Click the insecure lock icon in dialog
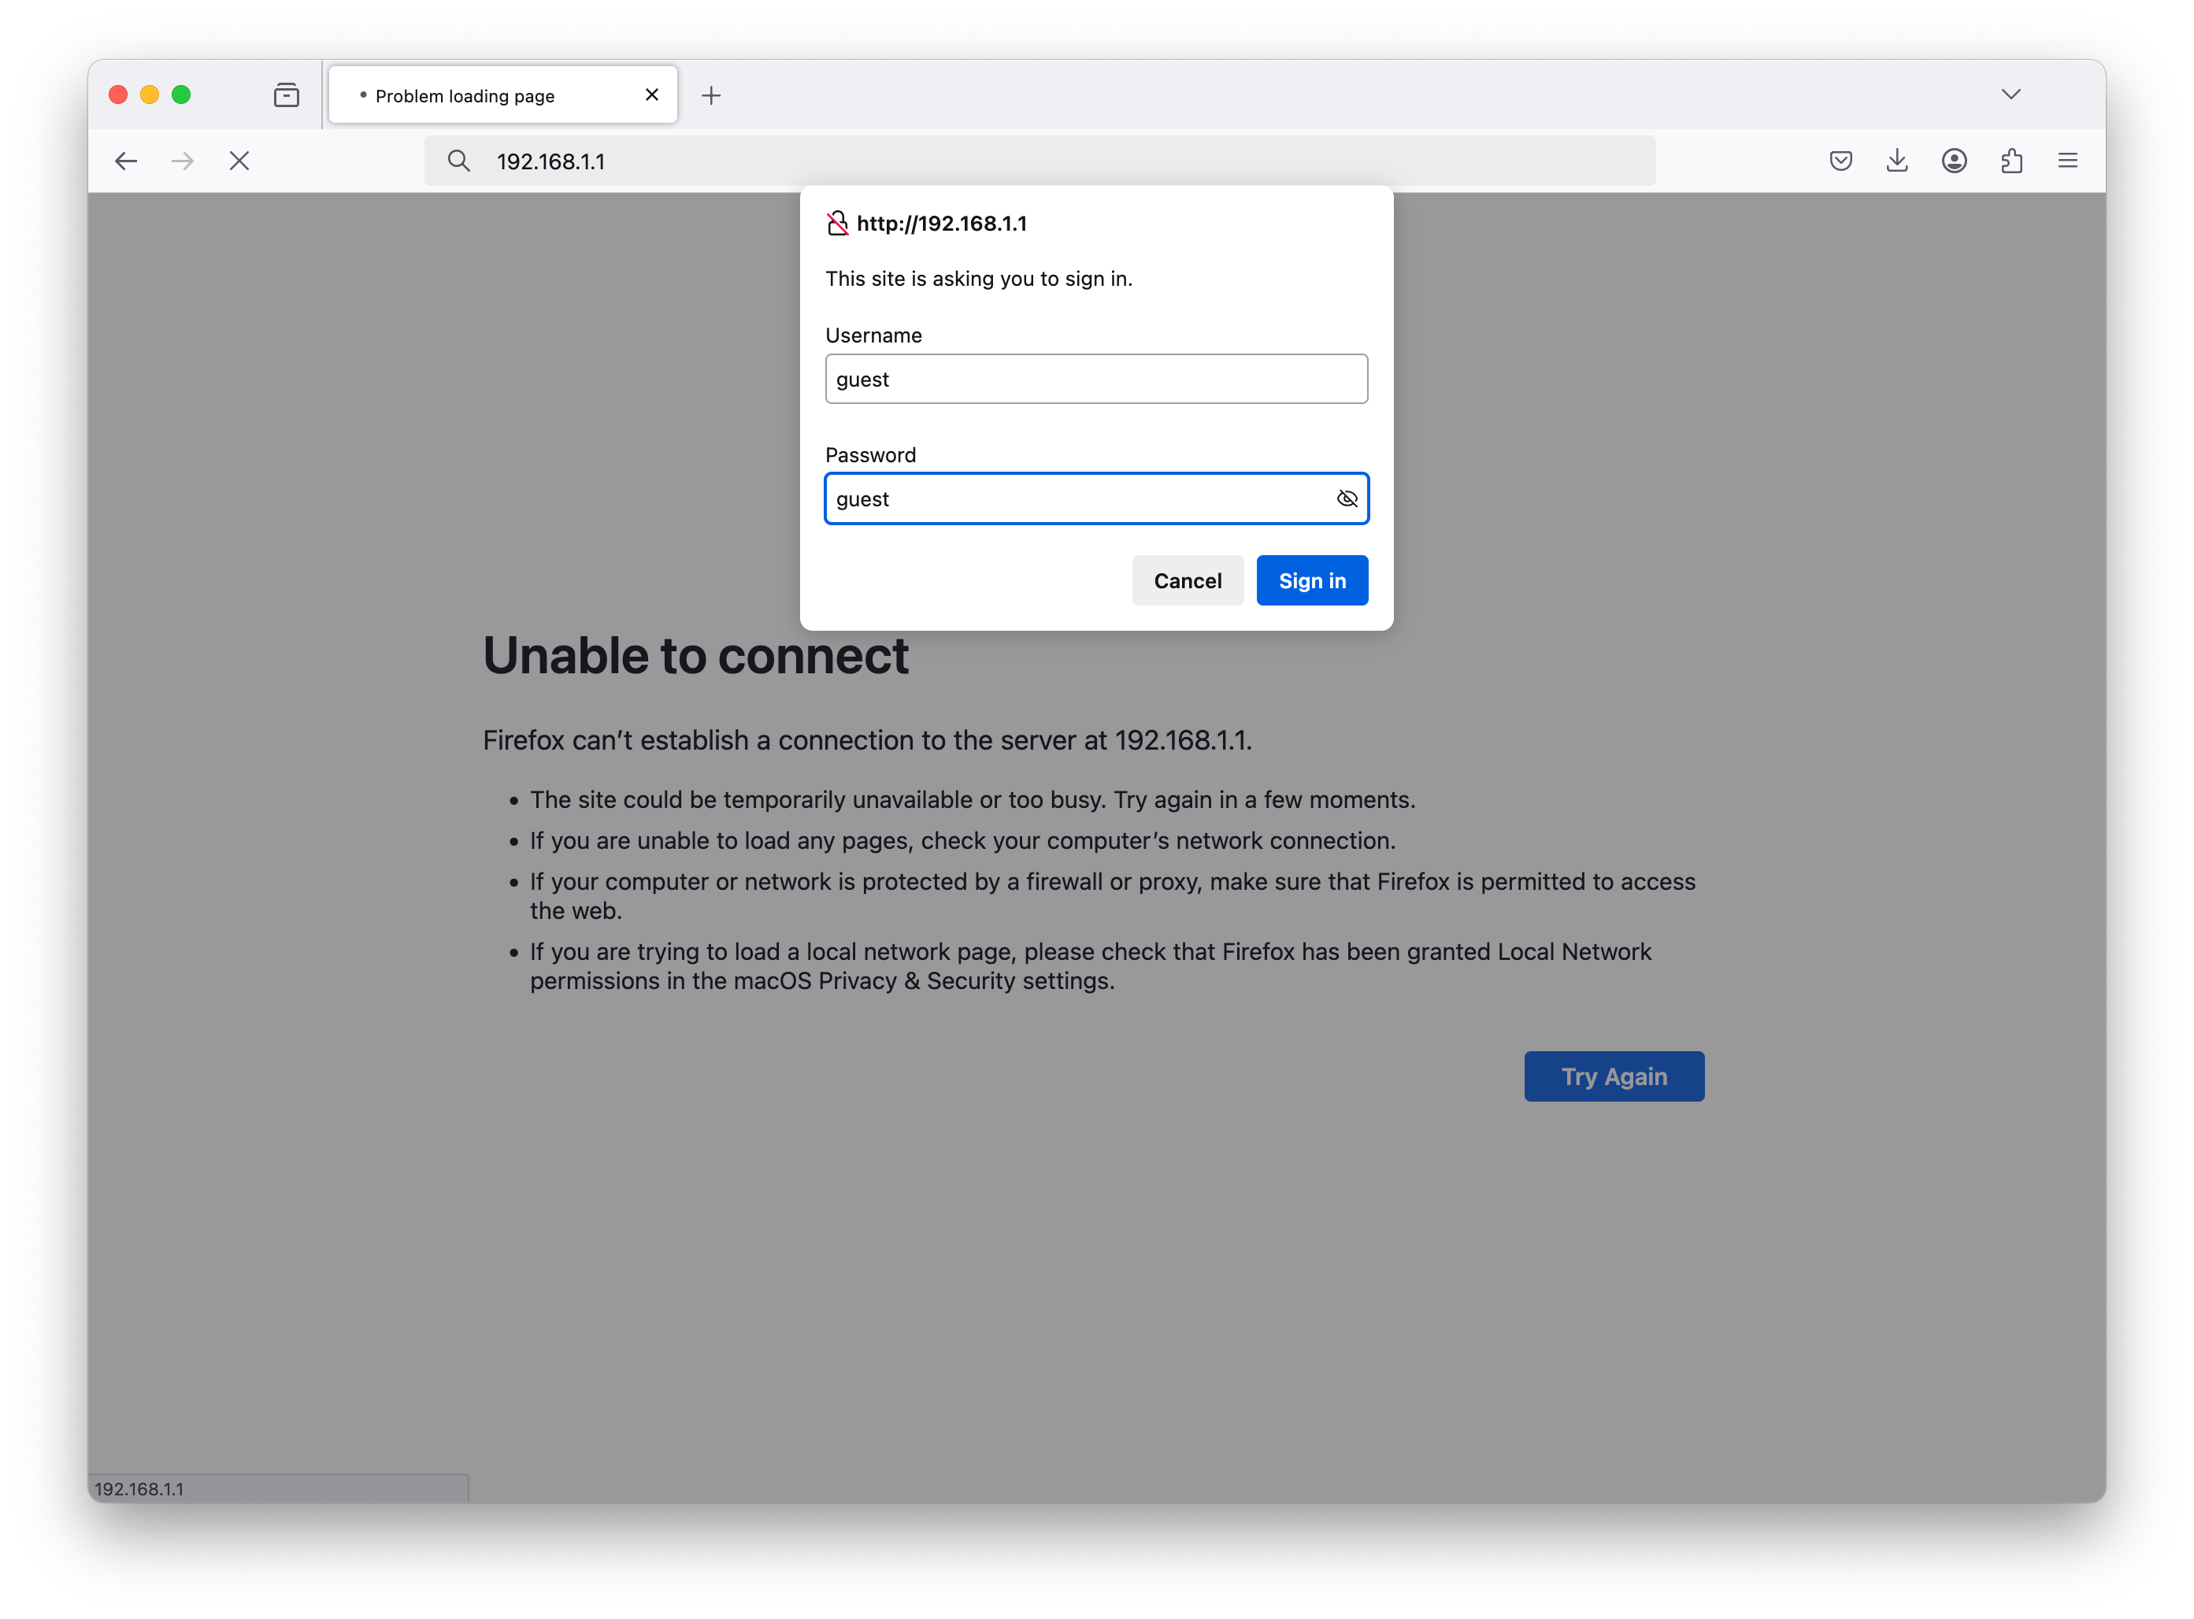This screenshot has width=2194, height=1619. [x=837, y=224]
